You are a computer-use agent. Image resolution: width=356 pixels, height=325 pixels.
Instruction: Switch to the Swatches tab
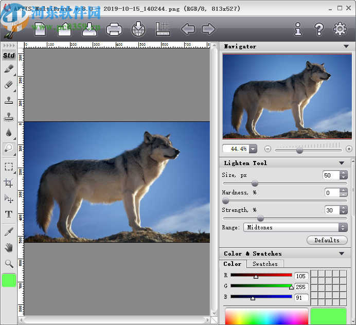click(265, 264)
